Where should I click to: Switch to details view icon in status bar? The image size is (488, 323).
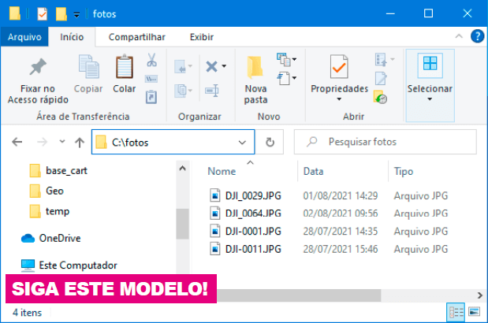(x=456, y=312)
